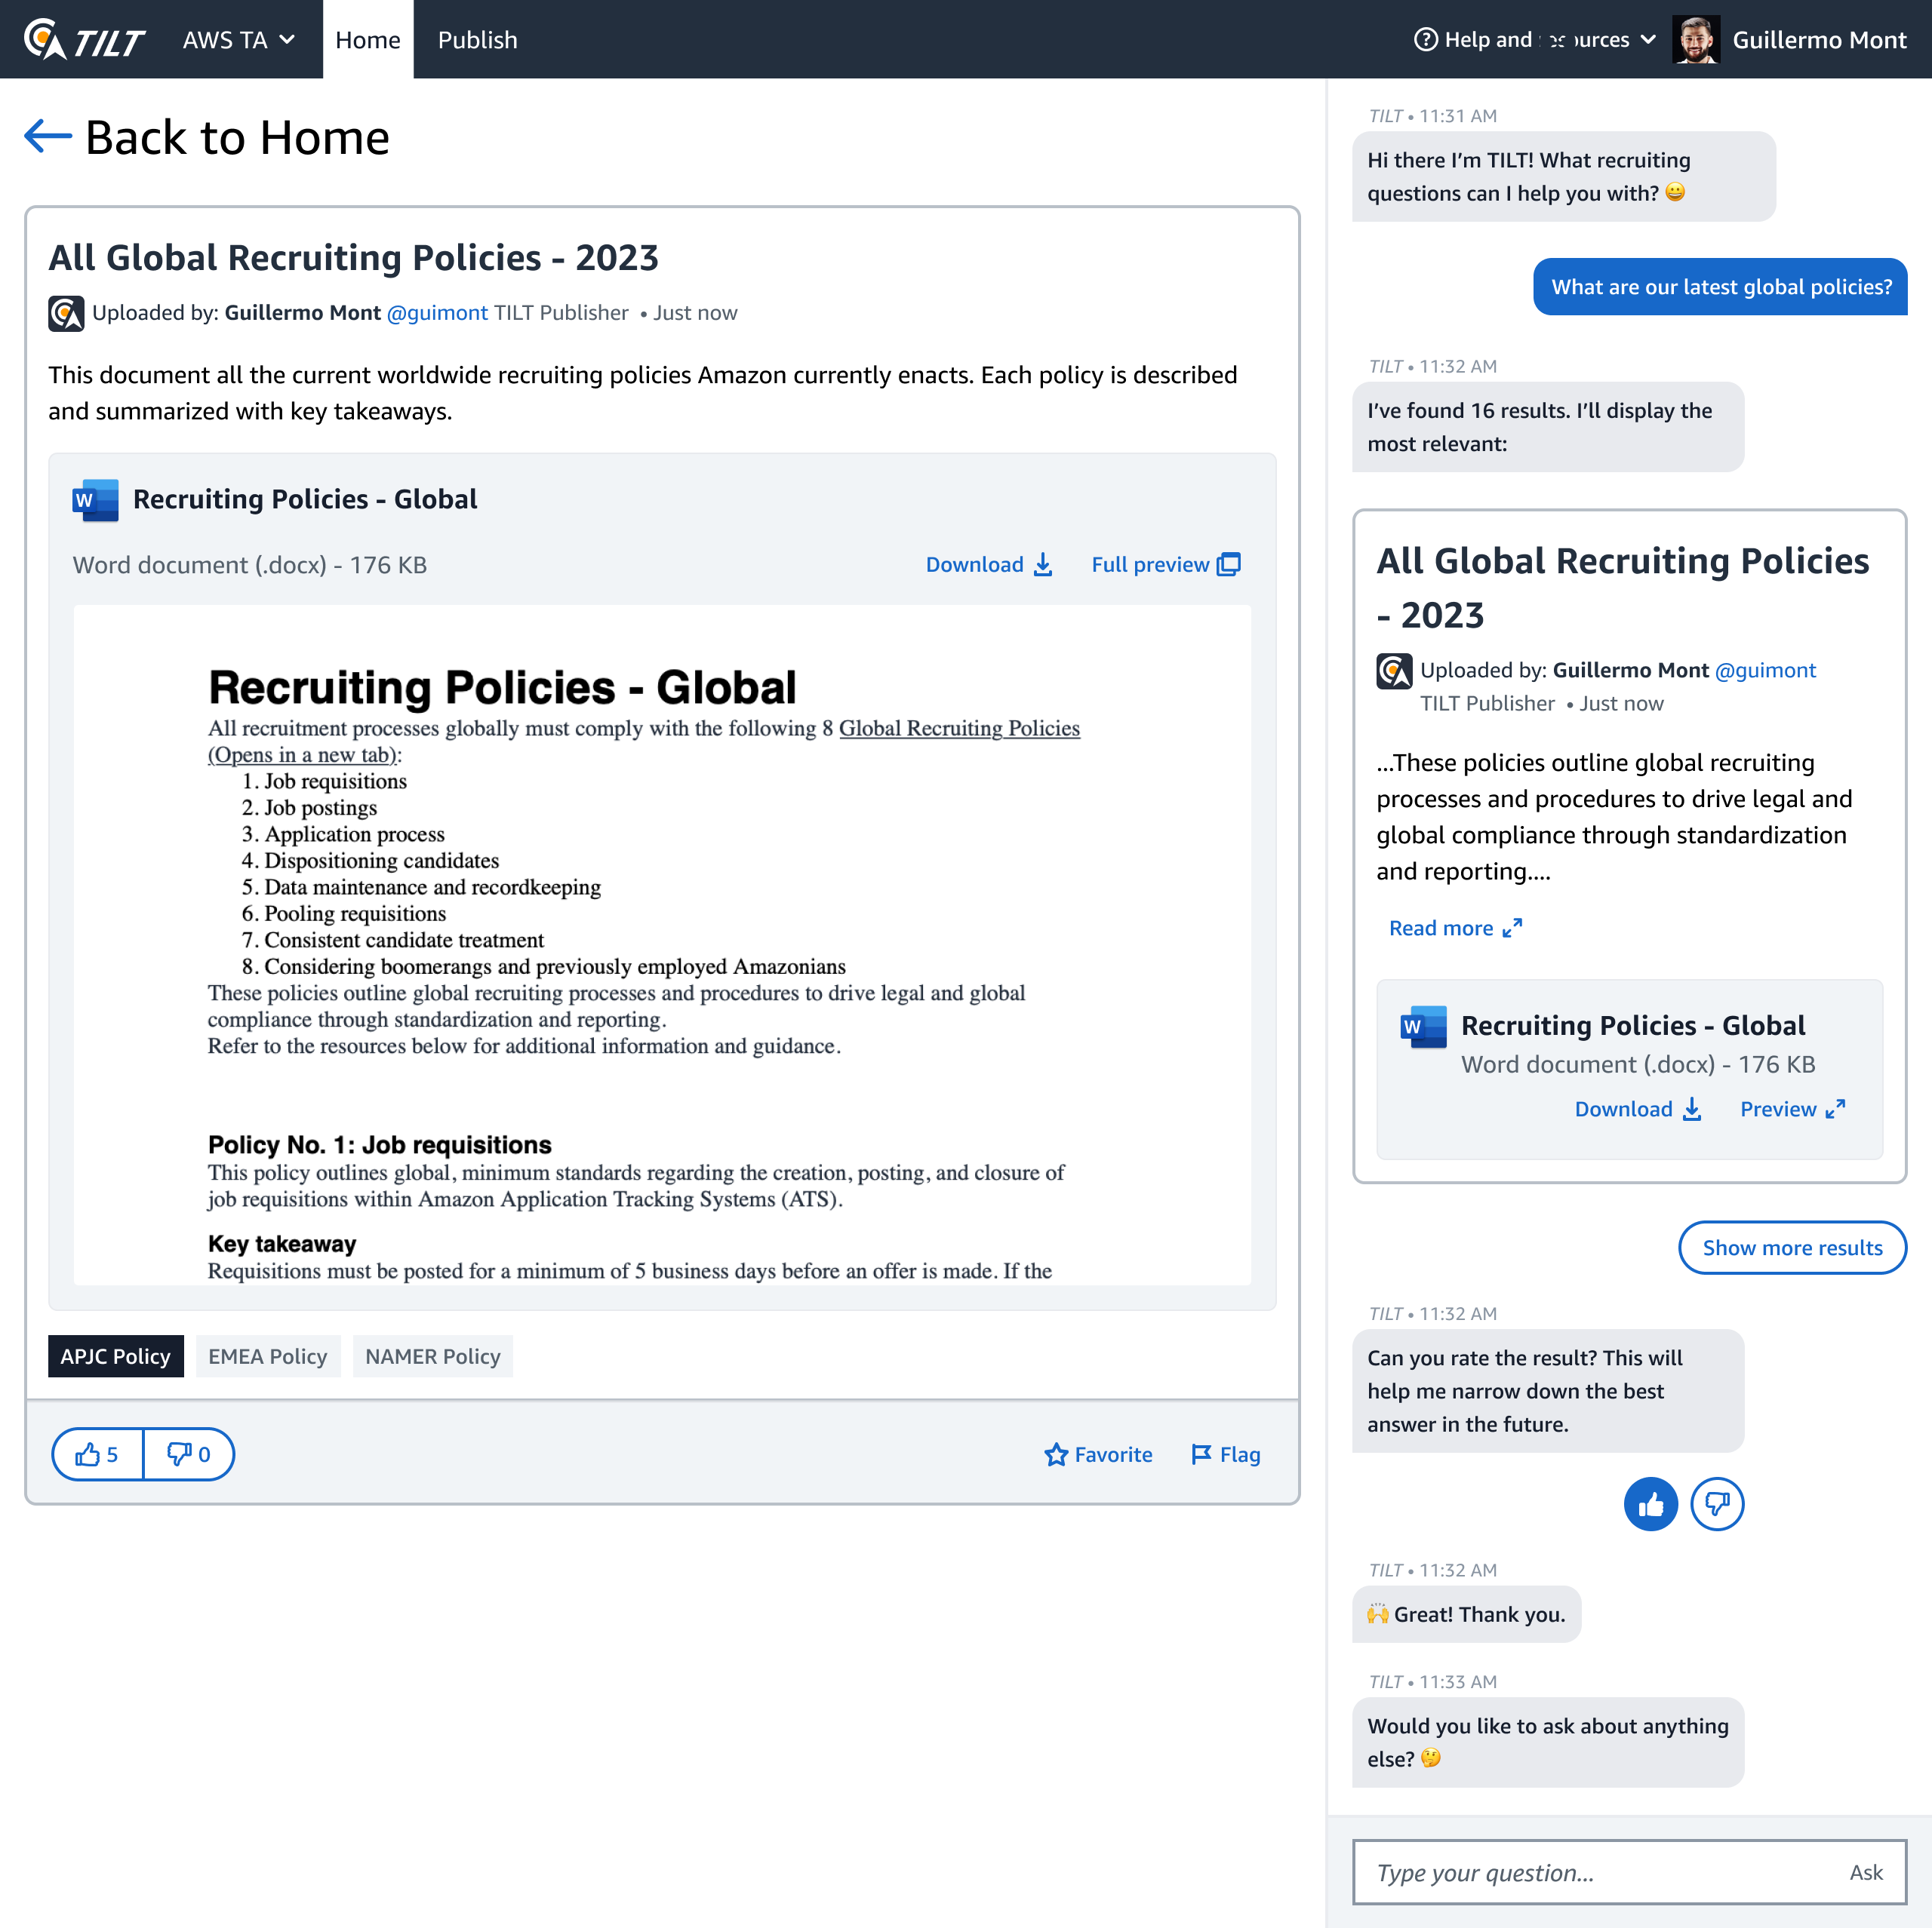Click the Flag icon on the post
This screenshot has height=1928, width=1932.
tap(1201, 1454)
